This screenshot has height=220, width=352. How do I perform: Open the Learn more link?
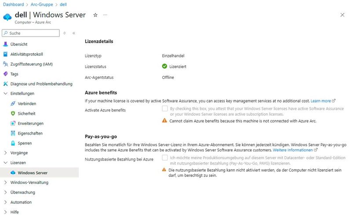(321, 101)
